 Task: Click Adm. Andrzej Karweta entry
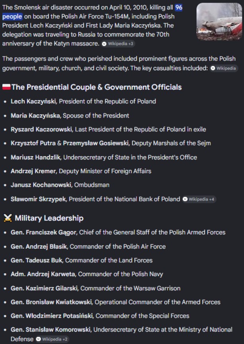tap(87, 274)
